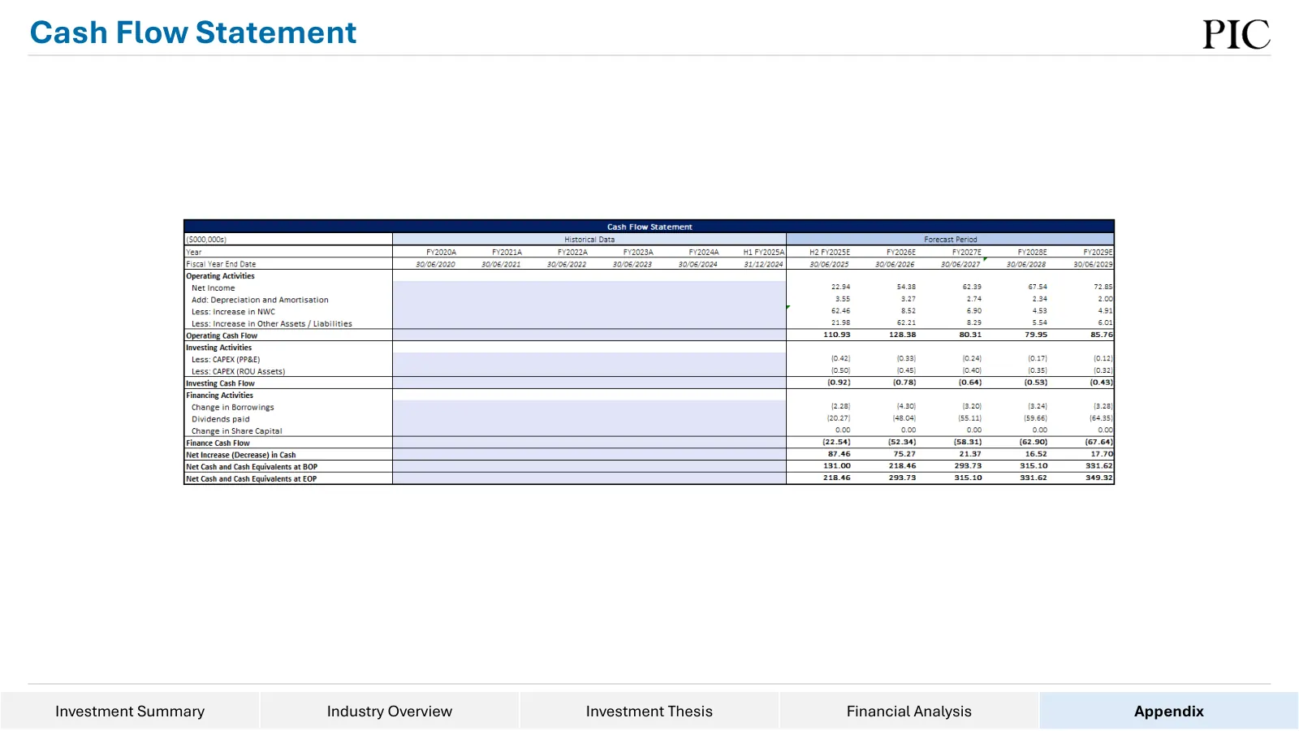
Task: Click the Less: CAPEX (ROU Assets) label
Action: click(x=238, y=371)
